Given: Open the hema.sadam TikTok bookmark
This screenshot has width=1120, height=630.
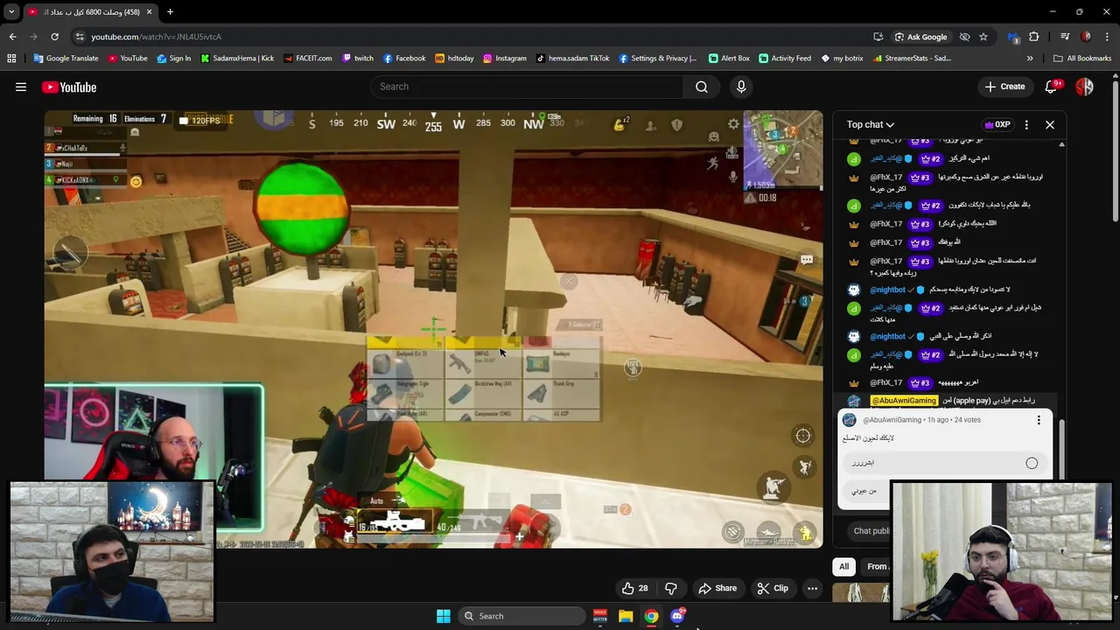Looking at the screenshot, I should point(572,59).
